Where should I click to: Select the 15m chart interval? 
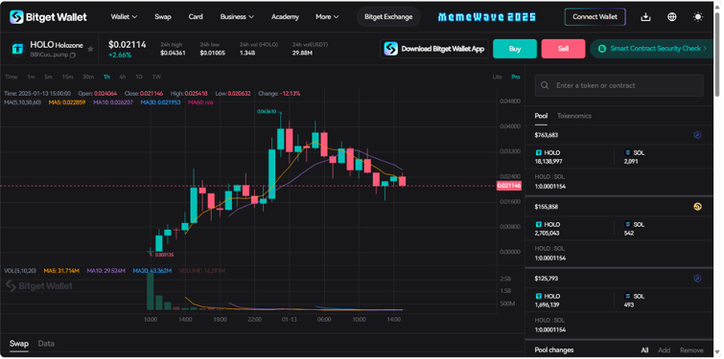(x=67, y=77)
